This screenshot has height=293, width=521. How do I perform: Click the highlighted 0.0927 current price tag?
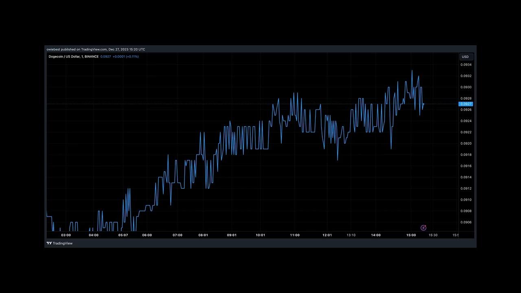(x=466, y=104)
